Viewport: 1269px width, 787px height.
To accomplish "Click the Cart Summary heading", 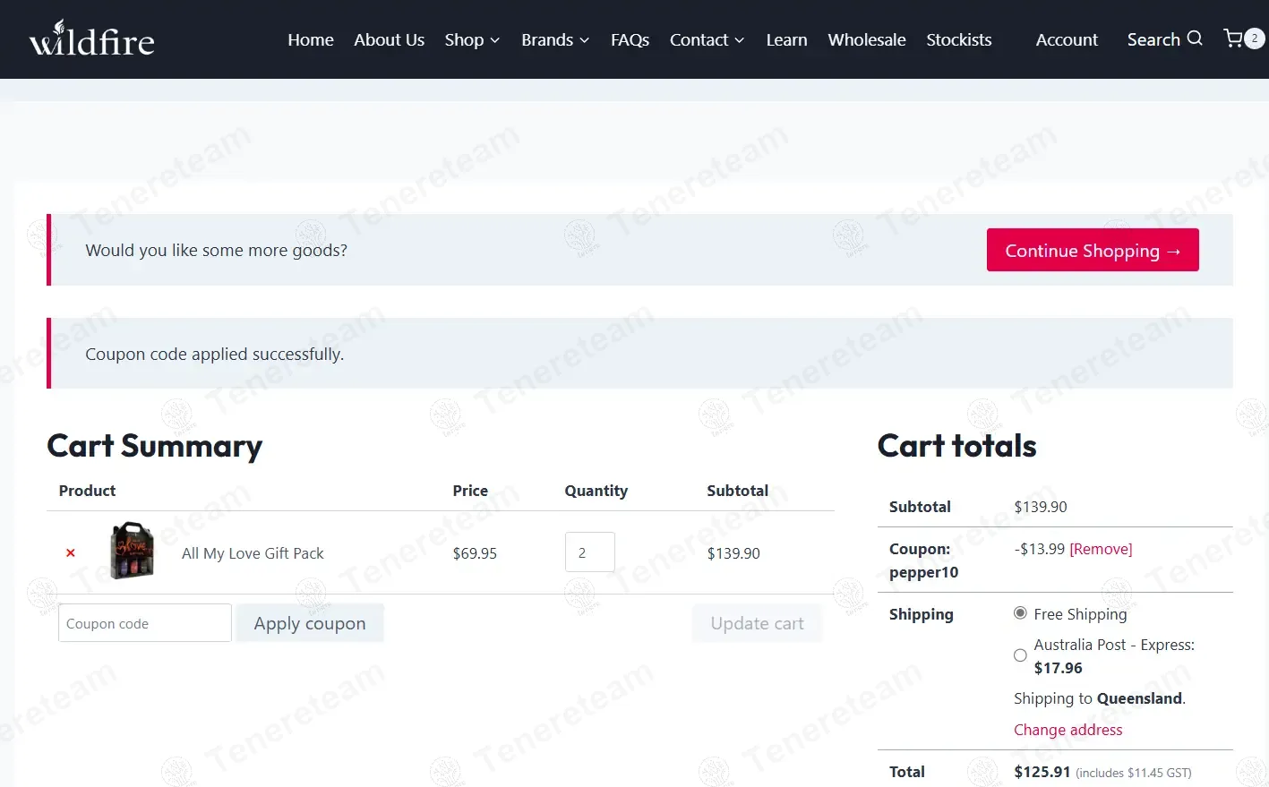I will (154, 446).
